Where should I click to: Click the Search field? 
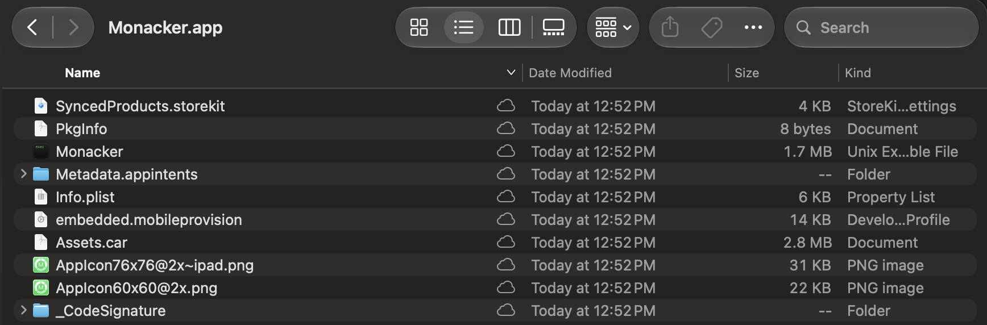tap(881, 27)
